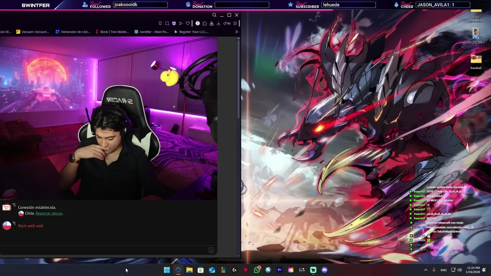Screen dimensions: 491x276
Task: Click the pin icon in browser toolbar
Action: point(160,23)
